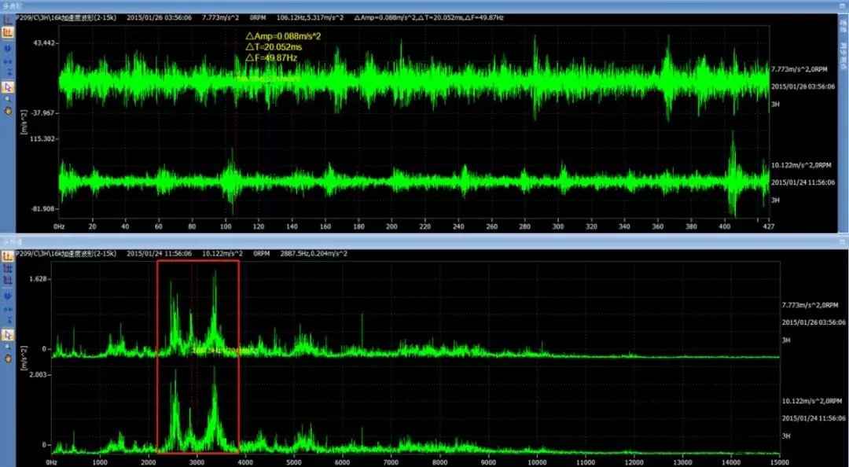
Task: Select the stacked multi-chart layout icon in waveform panel
Action: [x=8, y=33]
